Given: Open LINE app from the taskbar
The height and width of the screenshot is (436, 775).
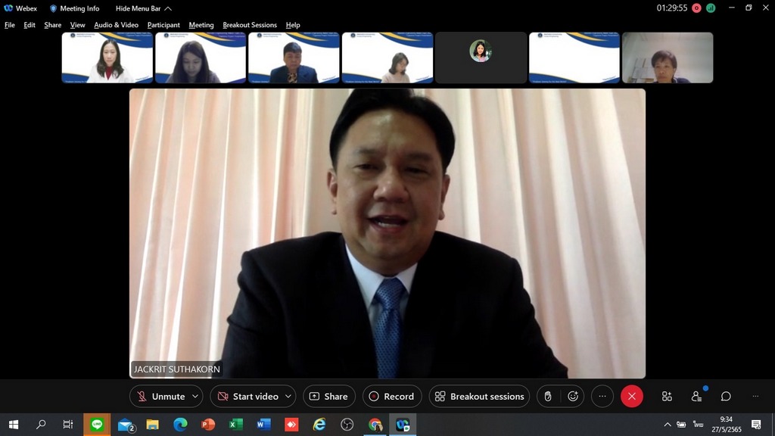Looking at the screenshot, I should tap(96, 425).
